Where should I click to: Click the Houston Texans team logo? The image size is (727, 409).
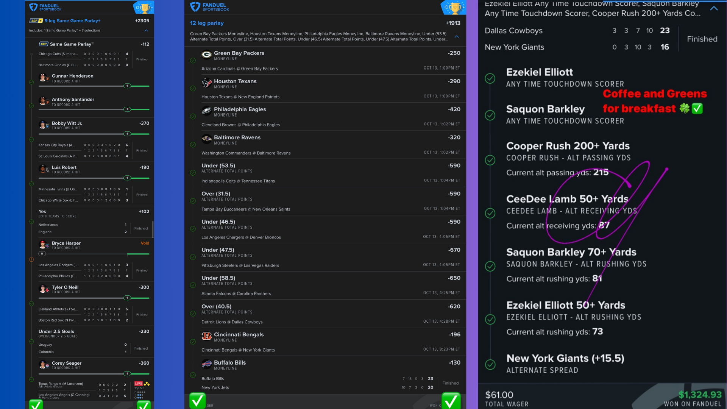pyautogui.click(x=206, y=83)
